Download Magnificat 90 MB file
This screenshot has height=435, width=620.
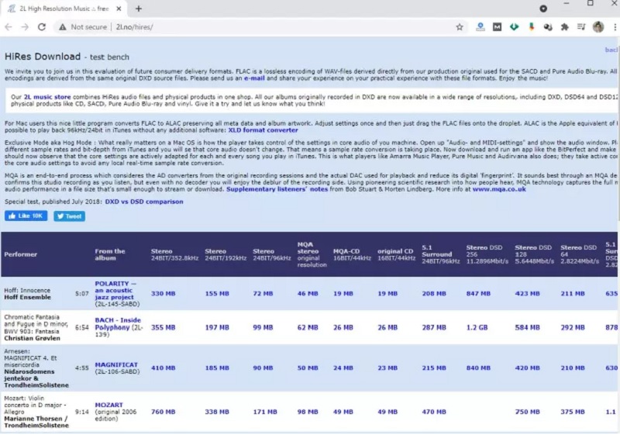263,368
